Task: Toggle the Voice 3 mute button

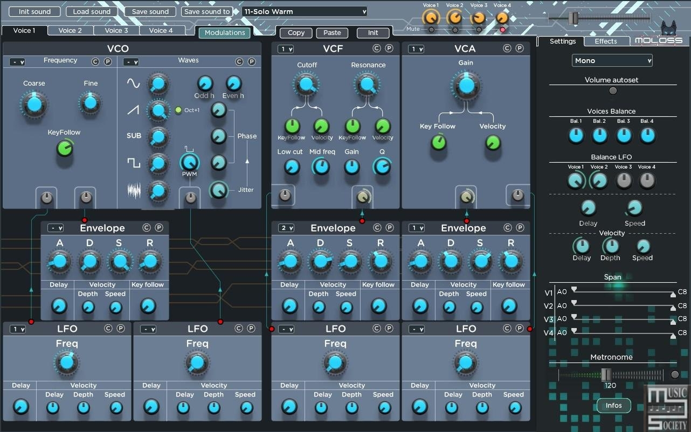Action: click(x=479, y=30)
